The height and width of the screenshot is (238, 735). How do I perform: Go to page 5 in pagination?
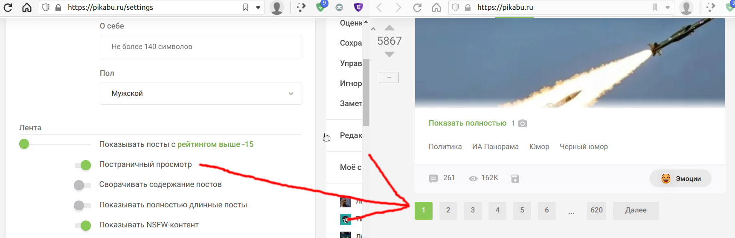point(522,211)
